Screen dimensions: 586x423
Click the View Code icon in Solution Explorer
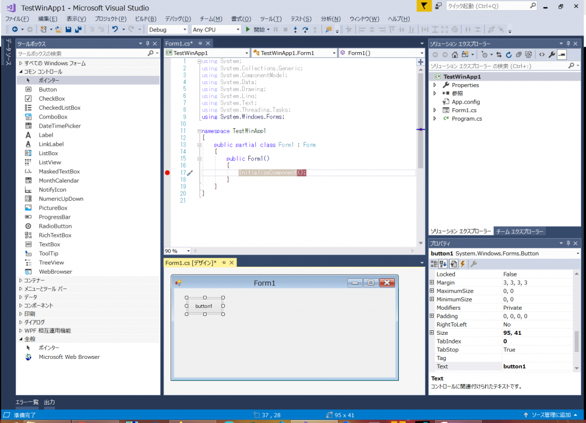point(541,54)
